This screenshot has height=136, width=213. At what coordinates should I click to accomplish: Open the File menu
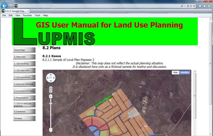pyautogui.click(x=4, y=15)
